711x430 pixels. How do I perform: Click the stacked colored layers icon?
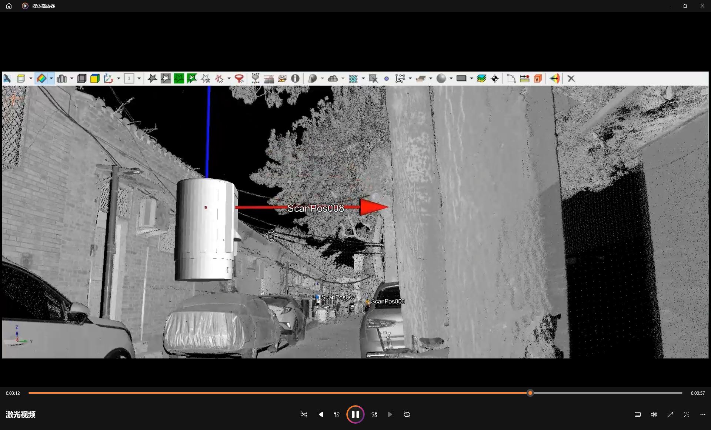[x=481, y=79]
